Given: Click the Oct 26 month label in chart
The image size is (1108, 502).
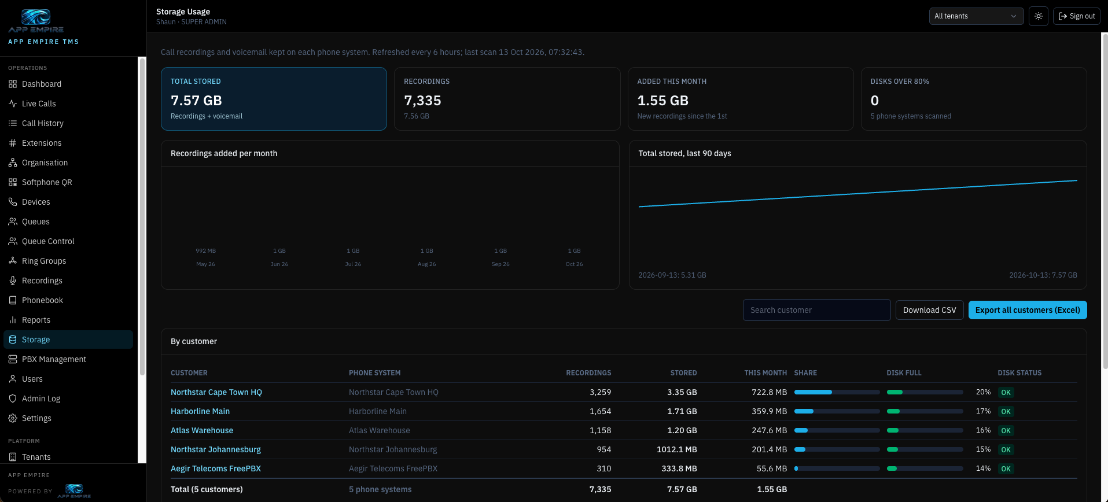Looking at the screenshot, I should (x=574, y=264).
